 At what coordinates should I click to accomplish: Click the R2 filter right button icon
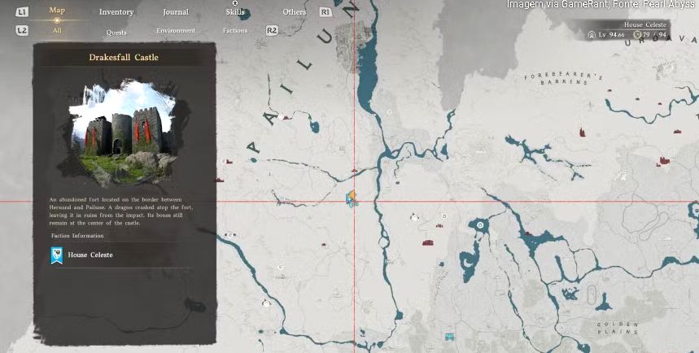tap(273, 31)
